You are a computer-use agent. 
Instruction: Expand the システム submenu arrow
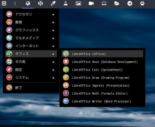tap(54, 78)
